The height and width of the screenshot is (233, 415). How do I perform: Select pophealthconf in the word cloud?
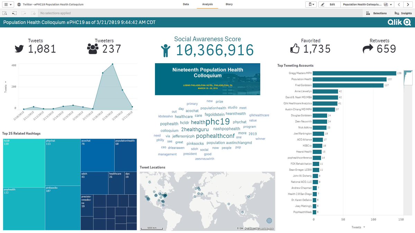pos(215,136)
